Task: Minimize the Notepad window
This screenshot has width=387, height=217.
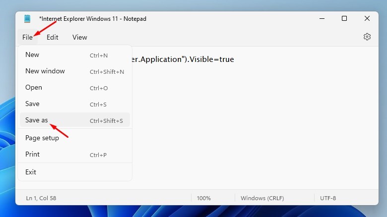Action: (x=321, y=19)
